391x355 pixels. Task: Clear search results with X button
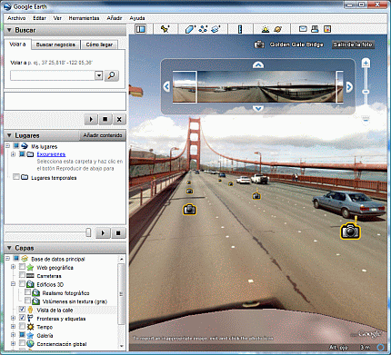119,119
